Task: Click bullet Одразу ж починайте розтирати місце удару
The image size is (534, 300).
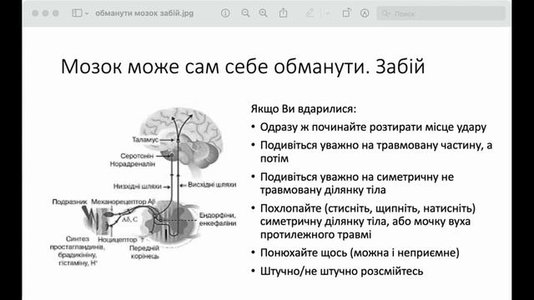Action: 373,127
